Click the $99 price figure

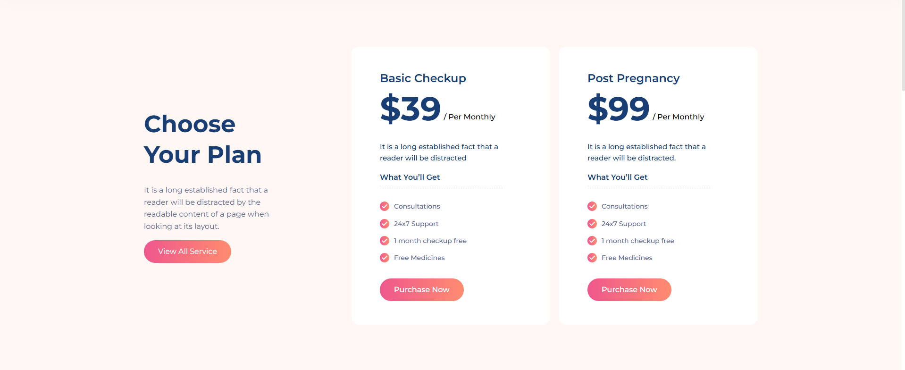[618, 109]
